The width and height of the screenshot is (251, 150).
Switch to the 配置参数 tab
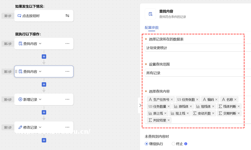click(152, 28)
